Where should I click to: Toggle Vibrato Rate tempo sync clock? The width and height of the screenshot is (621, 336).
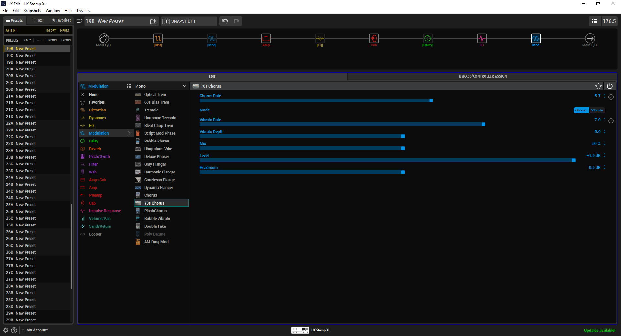[611, 121]
